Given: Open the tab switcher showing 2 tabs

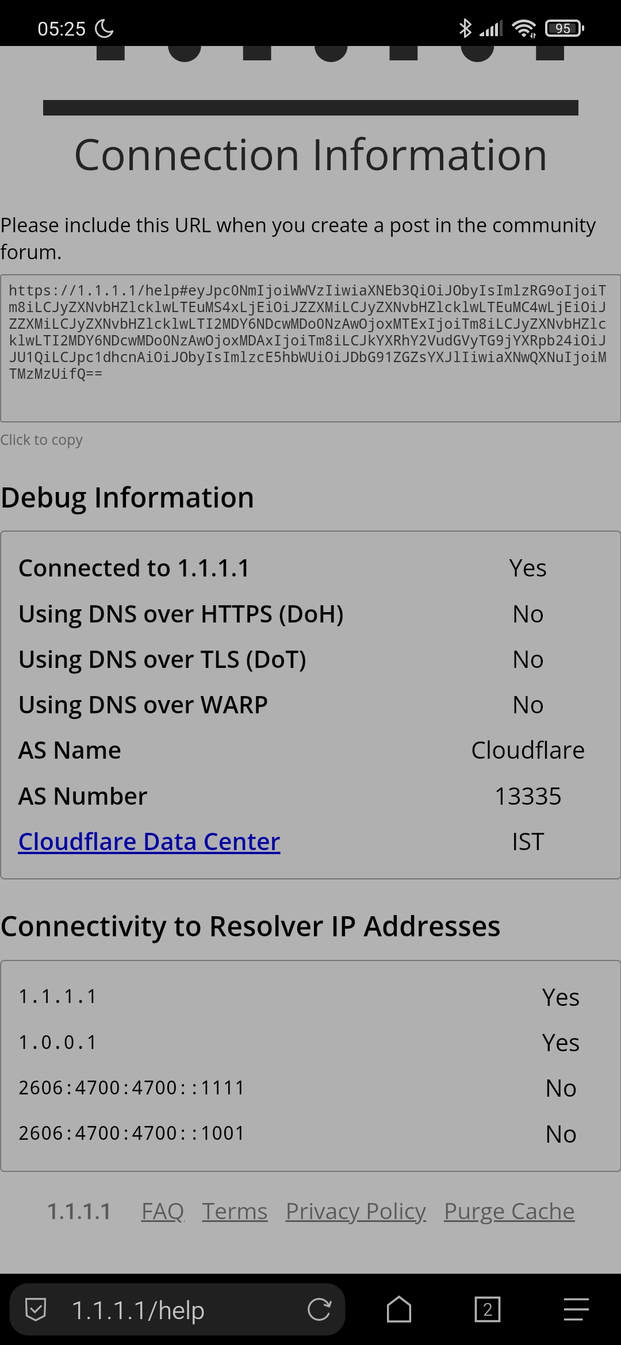Looking at the screenshot, I should (x=488, y=1309).
